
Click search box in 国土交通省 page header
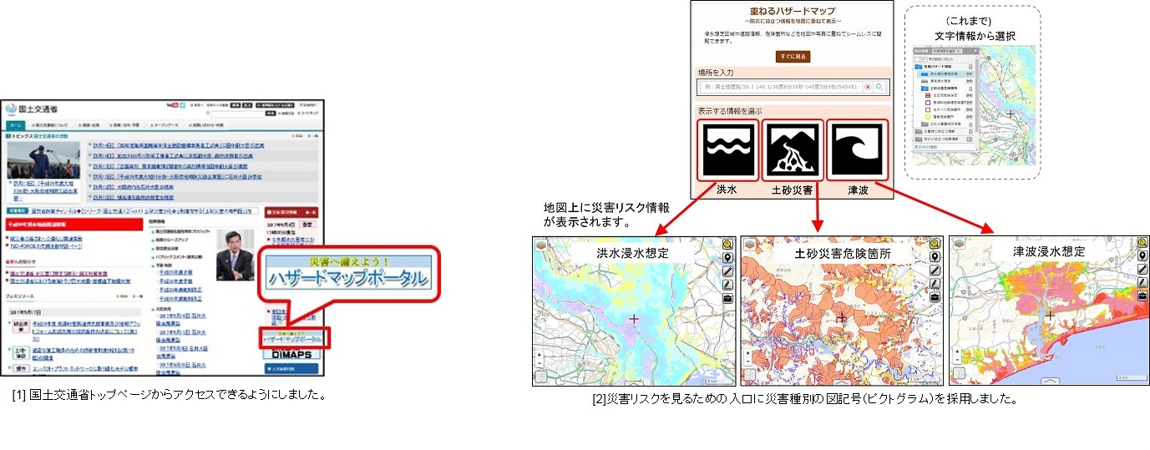pos(238,114)
